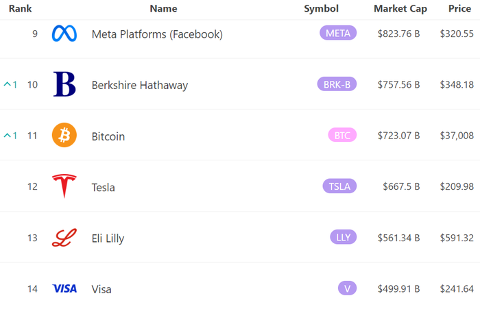Image resolution: width=480 pixels, height=309 pixels.
Task: Select the V symbol badge
Action: click(x=347, y=288)
